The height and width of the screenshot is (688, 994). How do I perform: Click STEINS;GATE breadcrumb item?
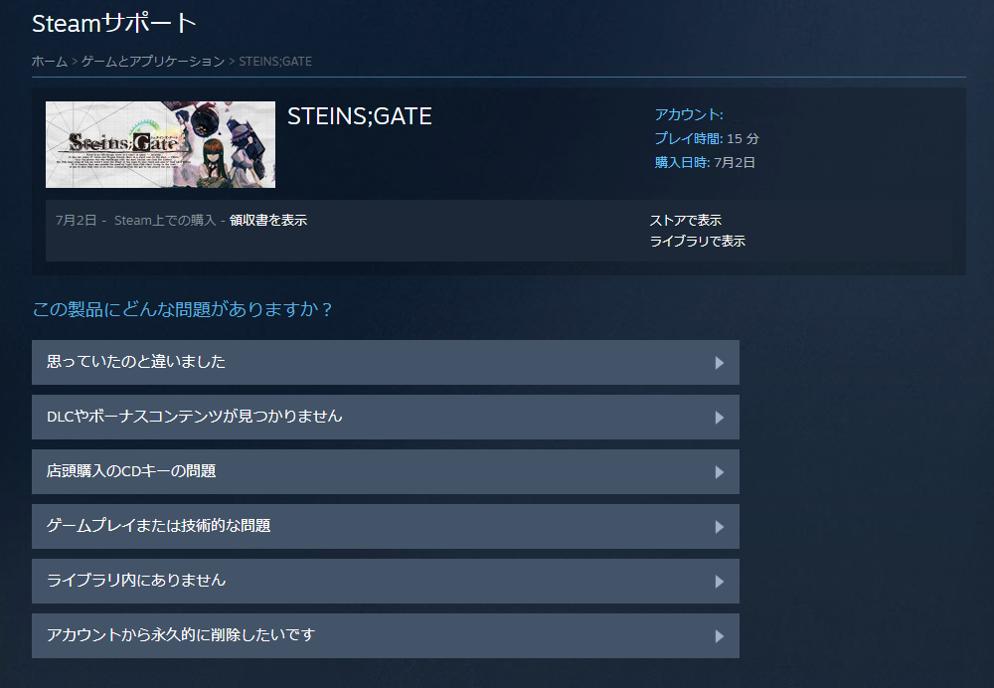(275, 61)
